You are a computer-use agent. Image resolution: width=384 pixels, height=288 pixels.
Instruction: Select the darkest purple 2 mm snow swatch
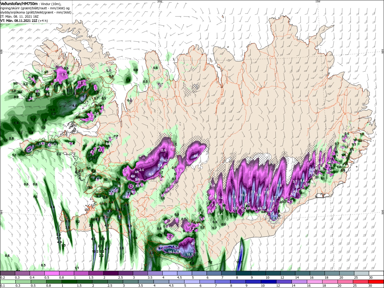(x=111, y=273)
